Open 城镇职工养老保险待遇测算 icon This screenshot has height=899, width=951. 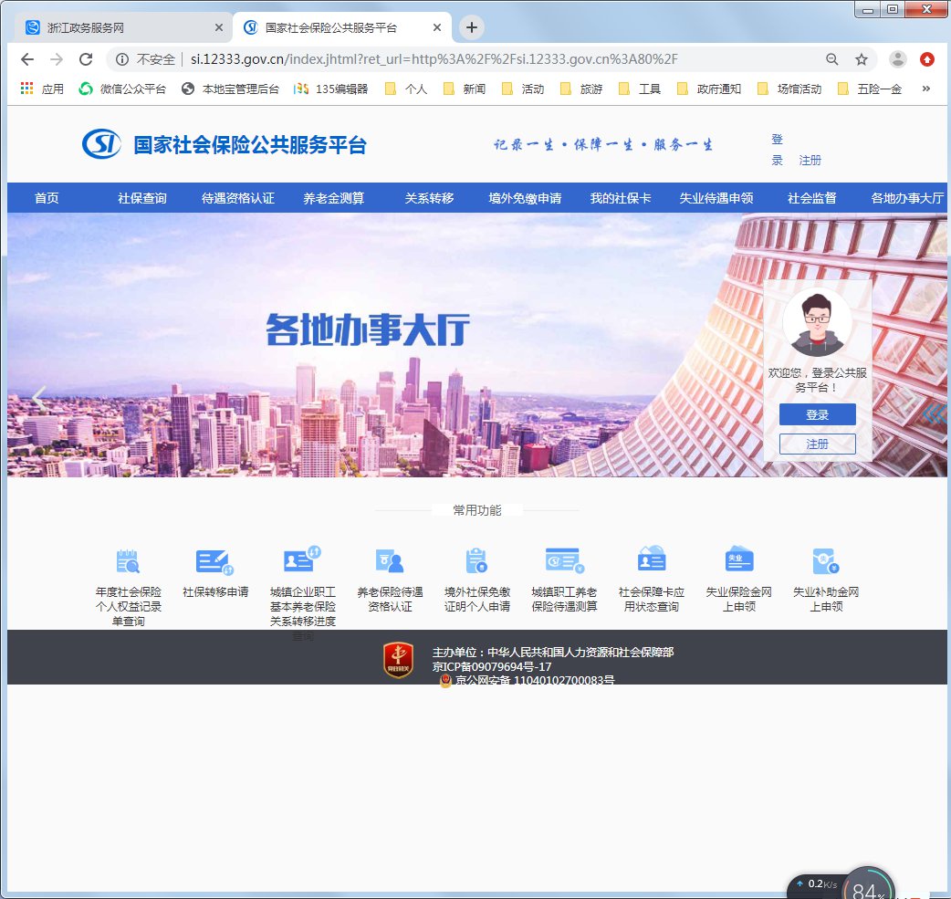[x=564, y=561]
